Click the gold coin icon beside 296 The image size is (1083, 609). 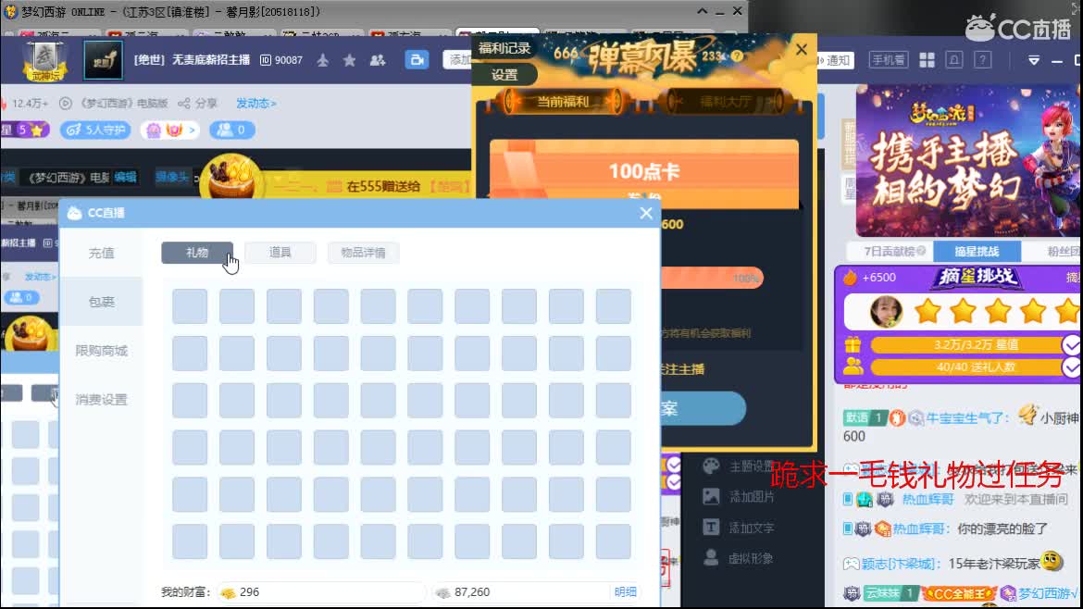pyautogui.click(x=227, y=592)
